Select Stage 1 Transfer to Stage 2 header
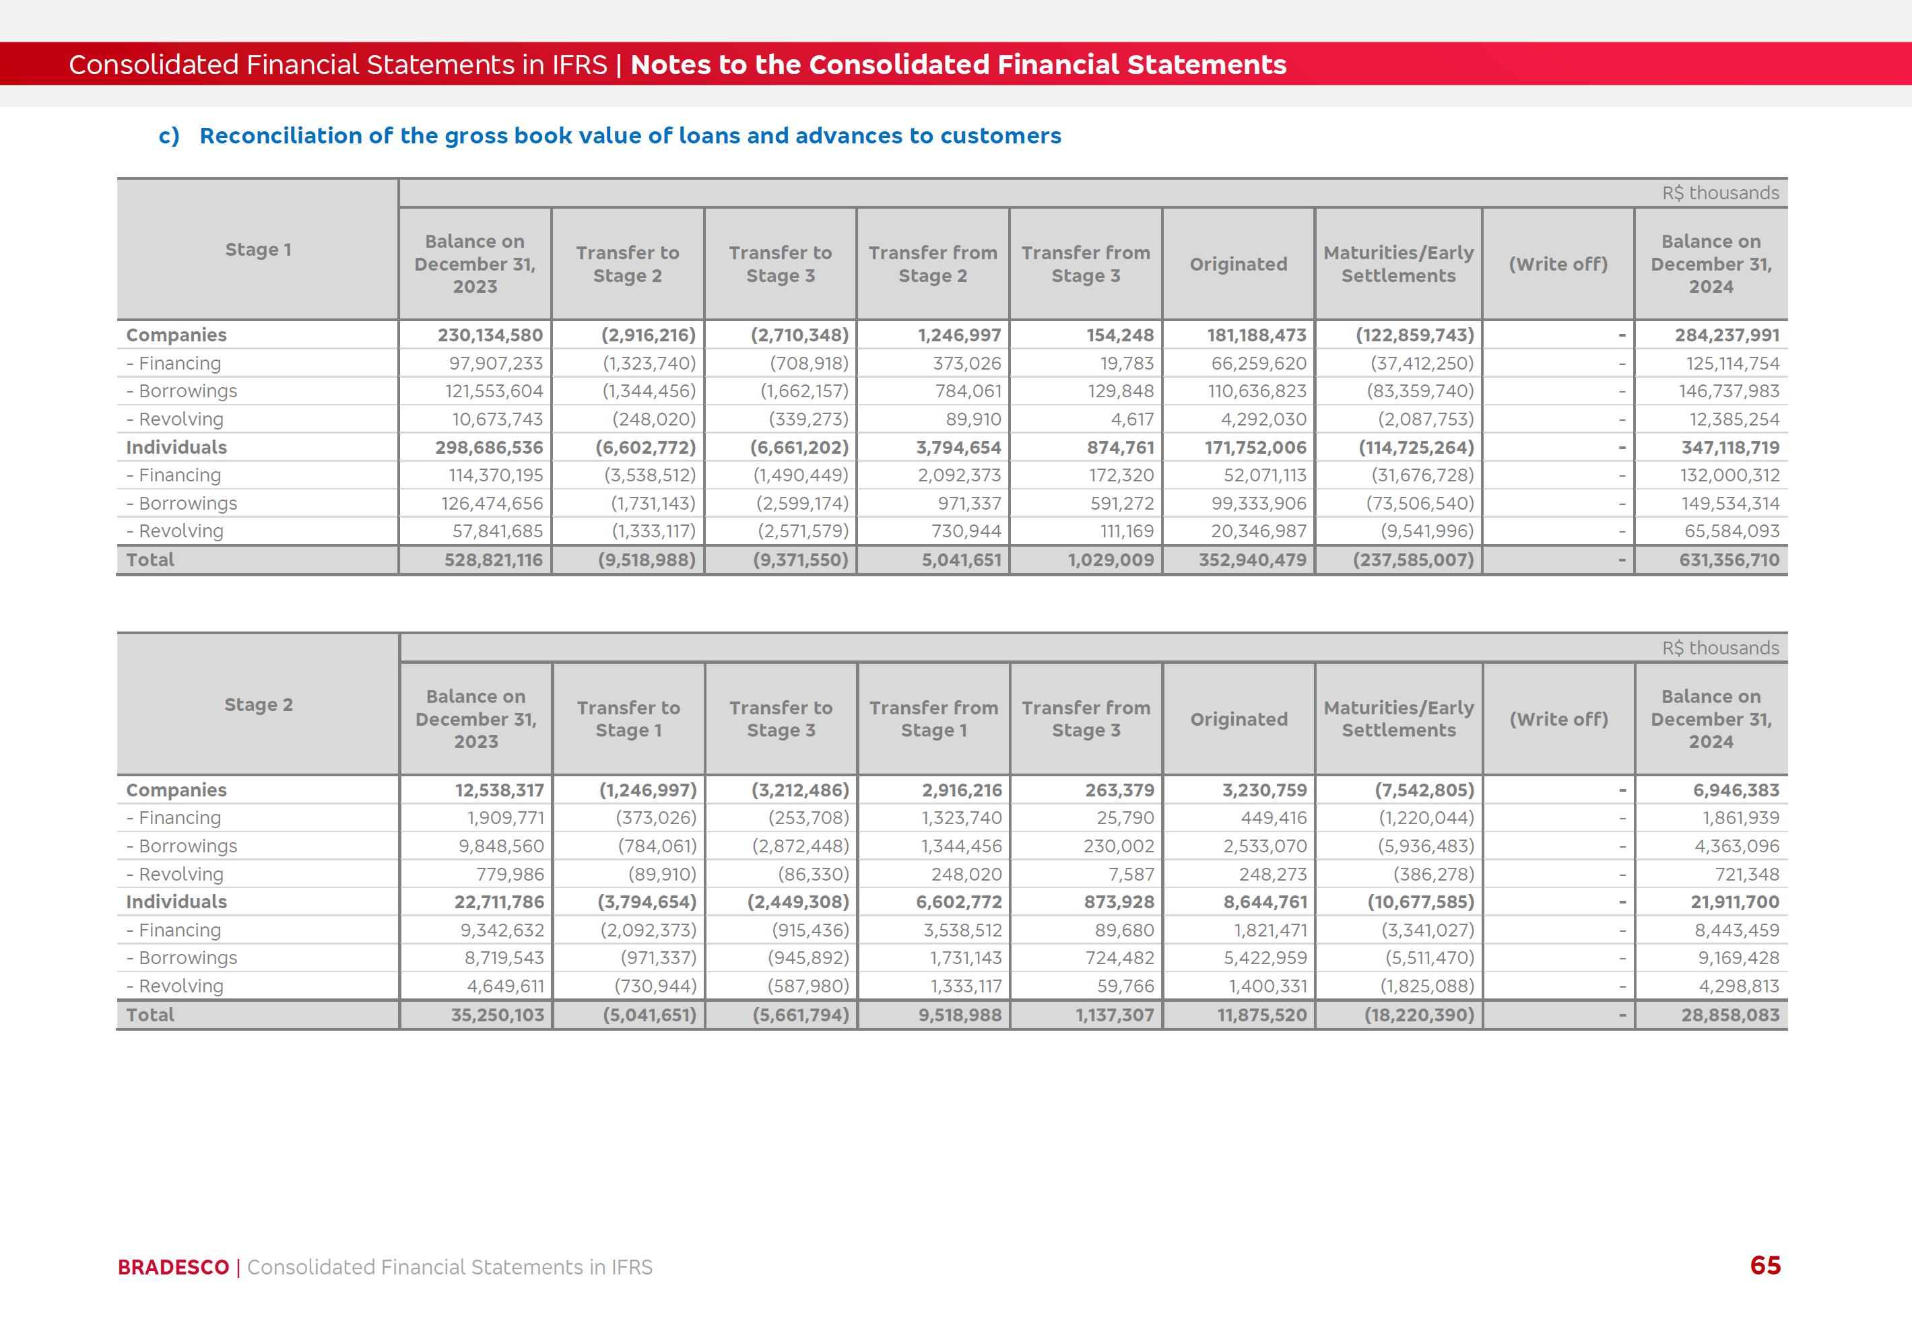 pyautogui.click(x=627, y=264)
